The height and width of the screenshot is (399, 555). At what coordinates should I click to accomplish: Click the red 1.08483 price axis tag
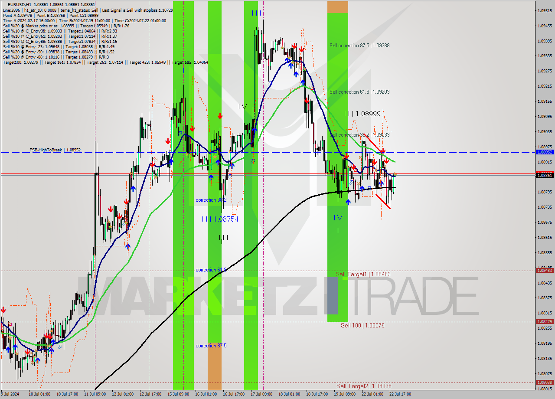[544, 270]
